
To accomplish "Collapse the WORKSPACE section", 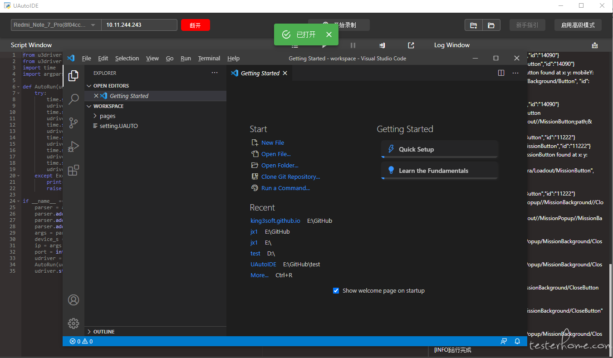I will [x=89, y=106].
